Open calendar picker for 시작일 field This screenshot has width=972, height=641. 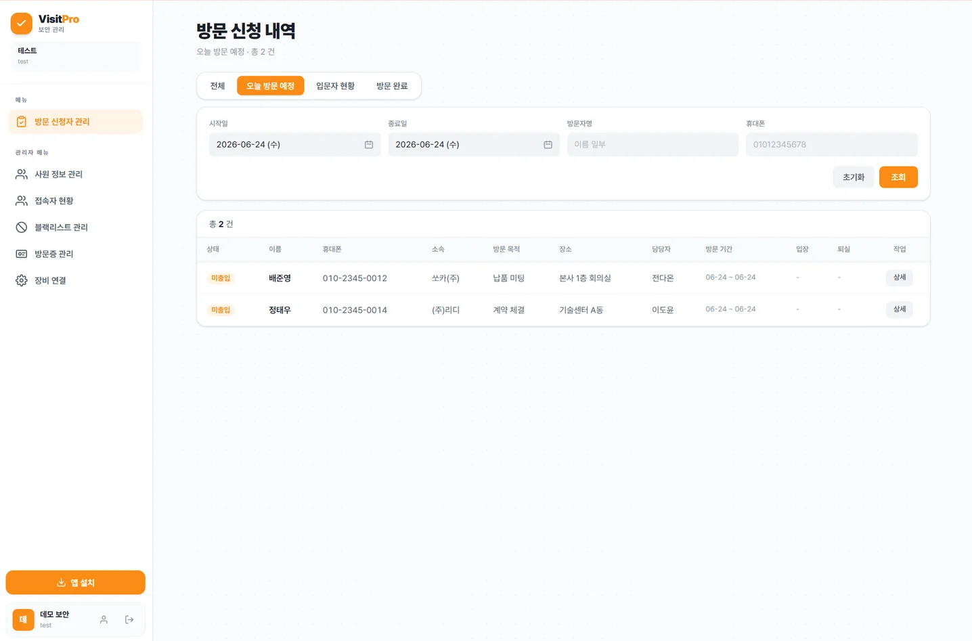click(x=369, y=145)
